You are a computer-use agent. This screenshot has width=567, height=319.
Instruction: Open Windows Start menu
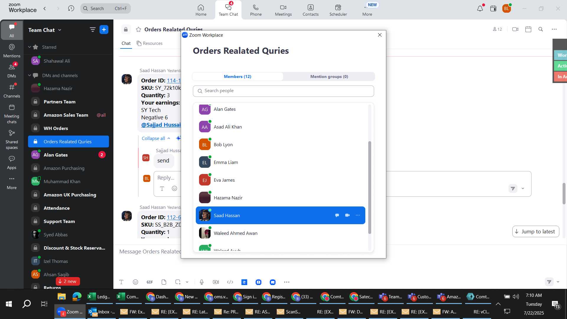(x=9, y=304)
